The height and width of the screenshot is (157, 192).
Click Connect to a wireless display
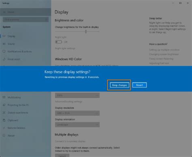point(70,141)
